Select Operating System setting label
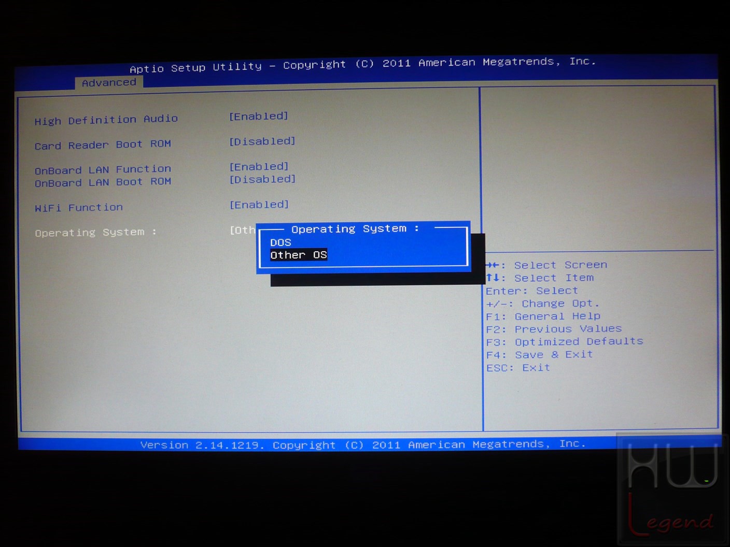Screen dimensions: 730x547 click(x=96, y=233)
